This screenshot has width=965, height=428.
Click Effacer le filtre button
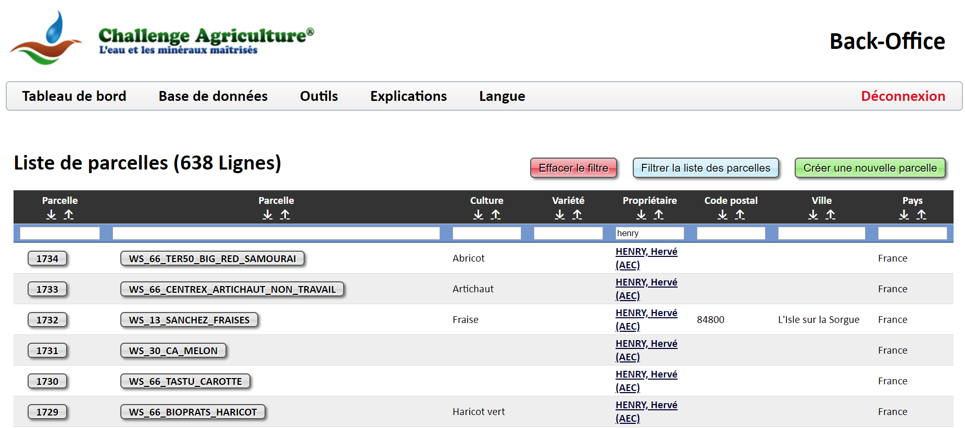point(573,168)
